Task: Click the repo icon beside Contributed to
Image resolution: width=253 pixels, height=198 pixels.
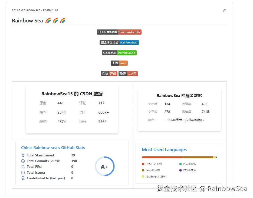Action: [23, 178]
